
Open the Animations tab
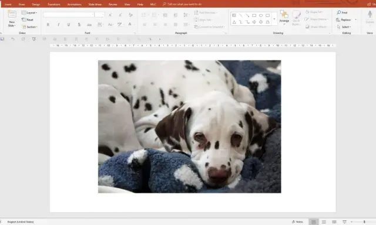tap(75, 4)
